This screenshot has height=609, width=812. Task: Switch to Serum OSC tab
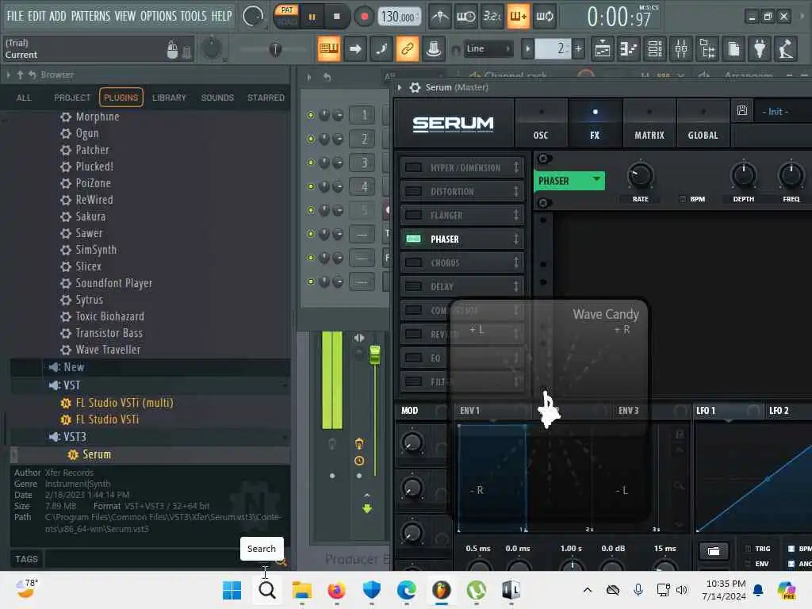tap(541, 123)
